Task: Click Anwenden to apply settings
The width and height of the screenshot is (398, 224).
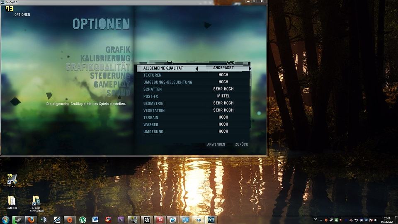Action: (216, 144)
